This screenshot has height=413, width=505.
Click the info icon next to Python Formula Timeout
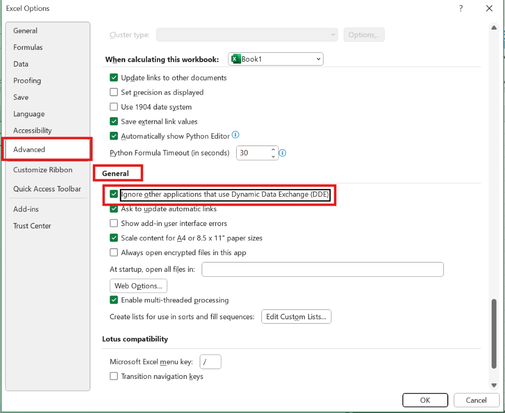point(283,152)
